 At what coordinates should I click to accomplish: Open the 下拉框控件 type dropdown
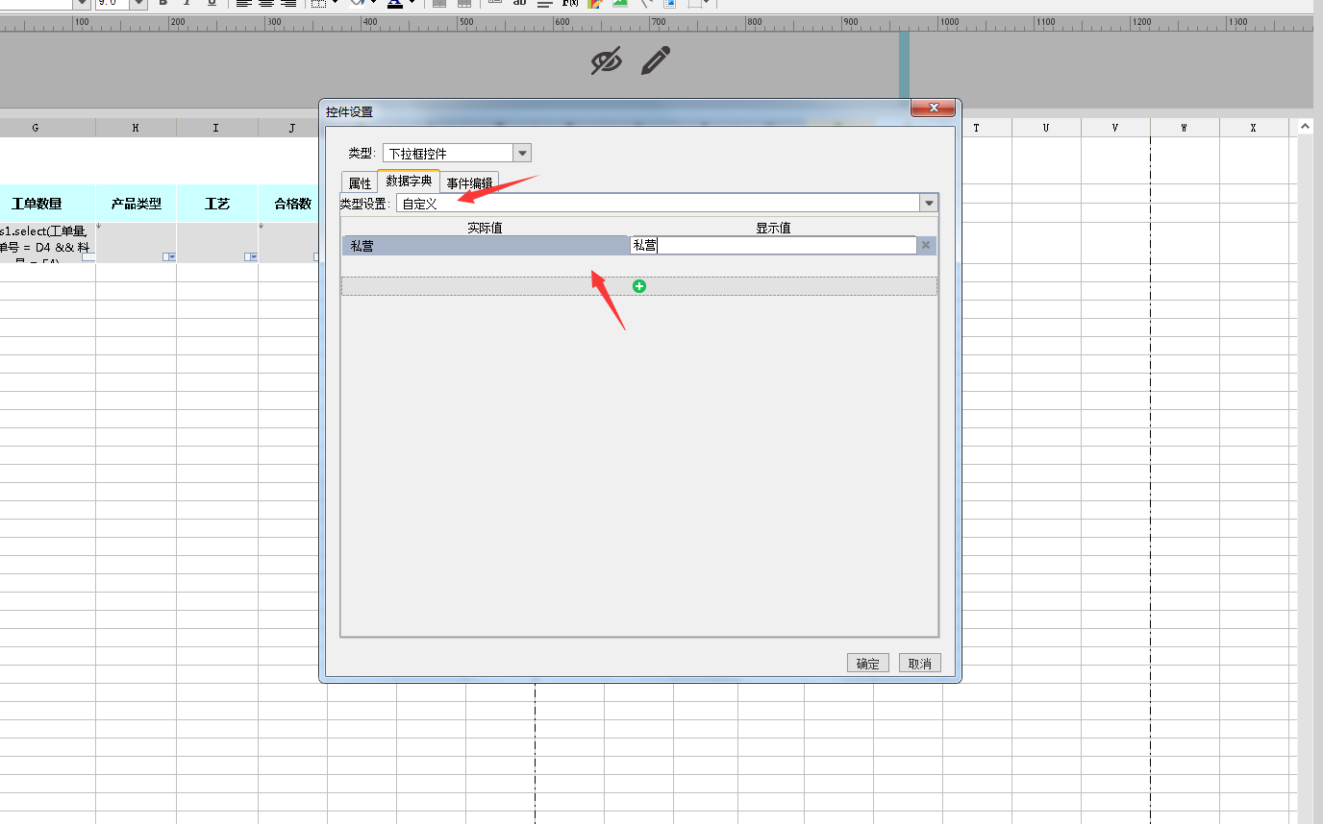click(522, 153)
